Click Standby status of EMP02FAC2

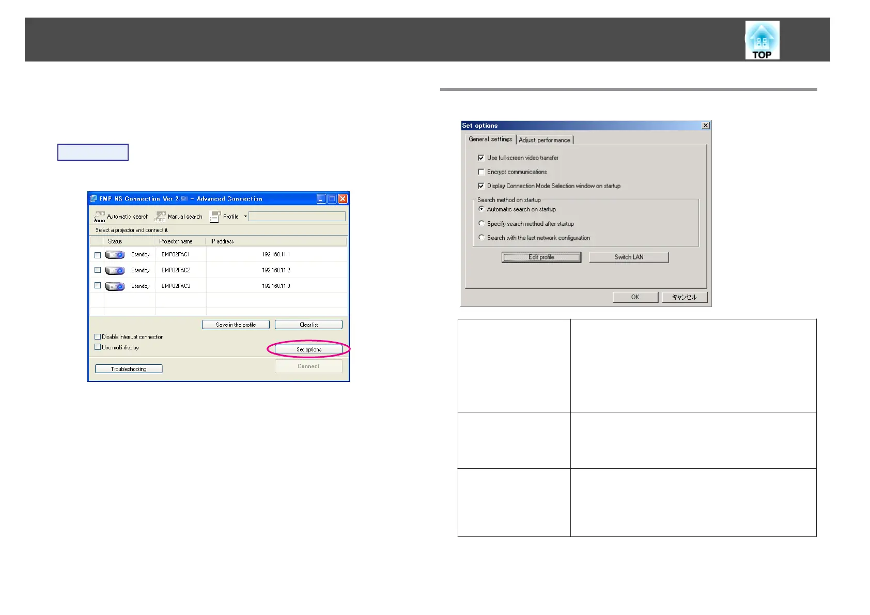click(x=140, y=270)
